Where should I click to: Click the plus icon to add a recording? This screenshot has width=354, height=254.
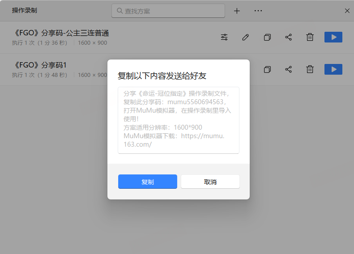click(x=237, y=11)
